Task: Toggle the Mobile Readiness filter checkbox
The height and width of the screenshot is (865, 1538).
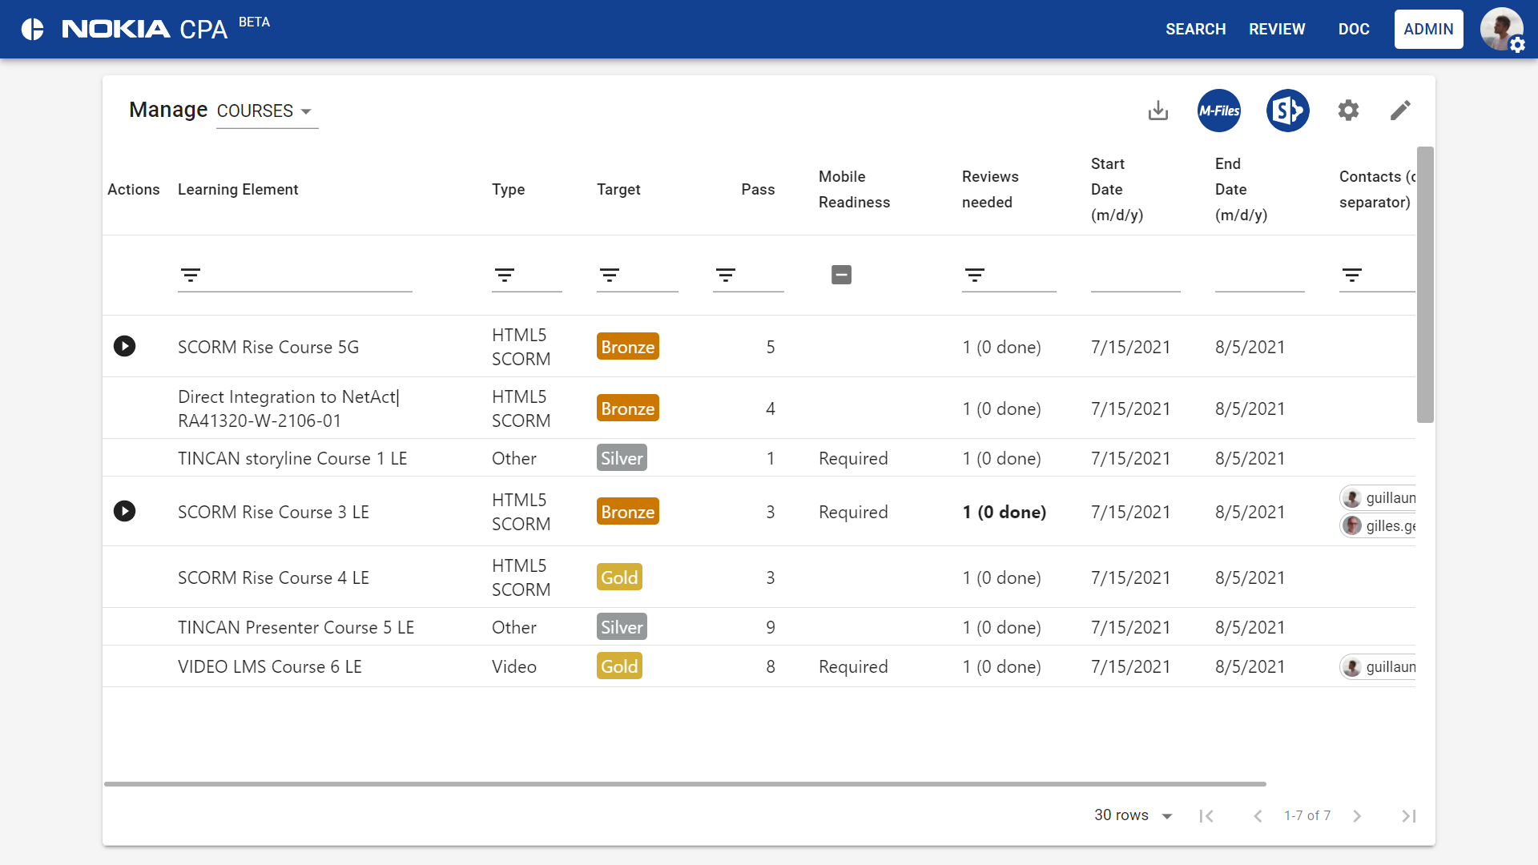Action: (x=841, y=275)
